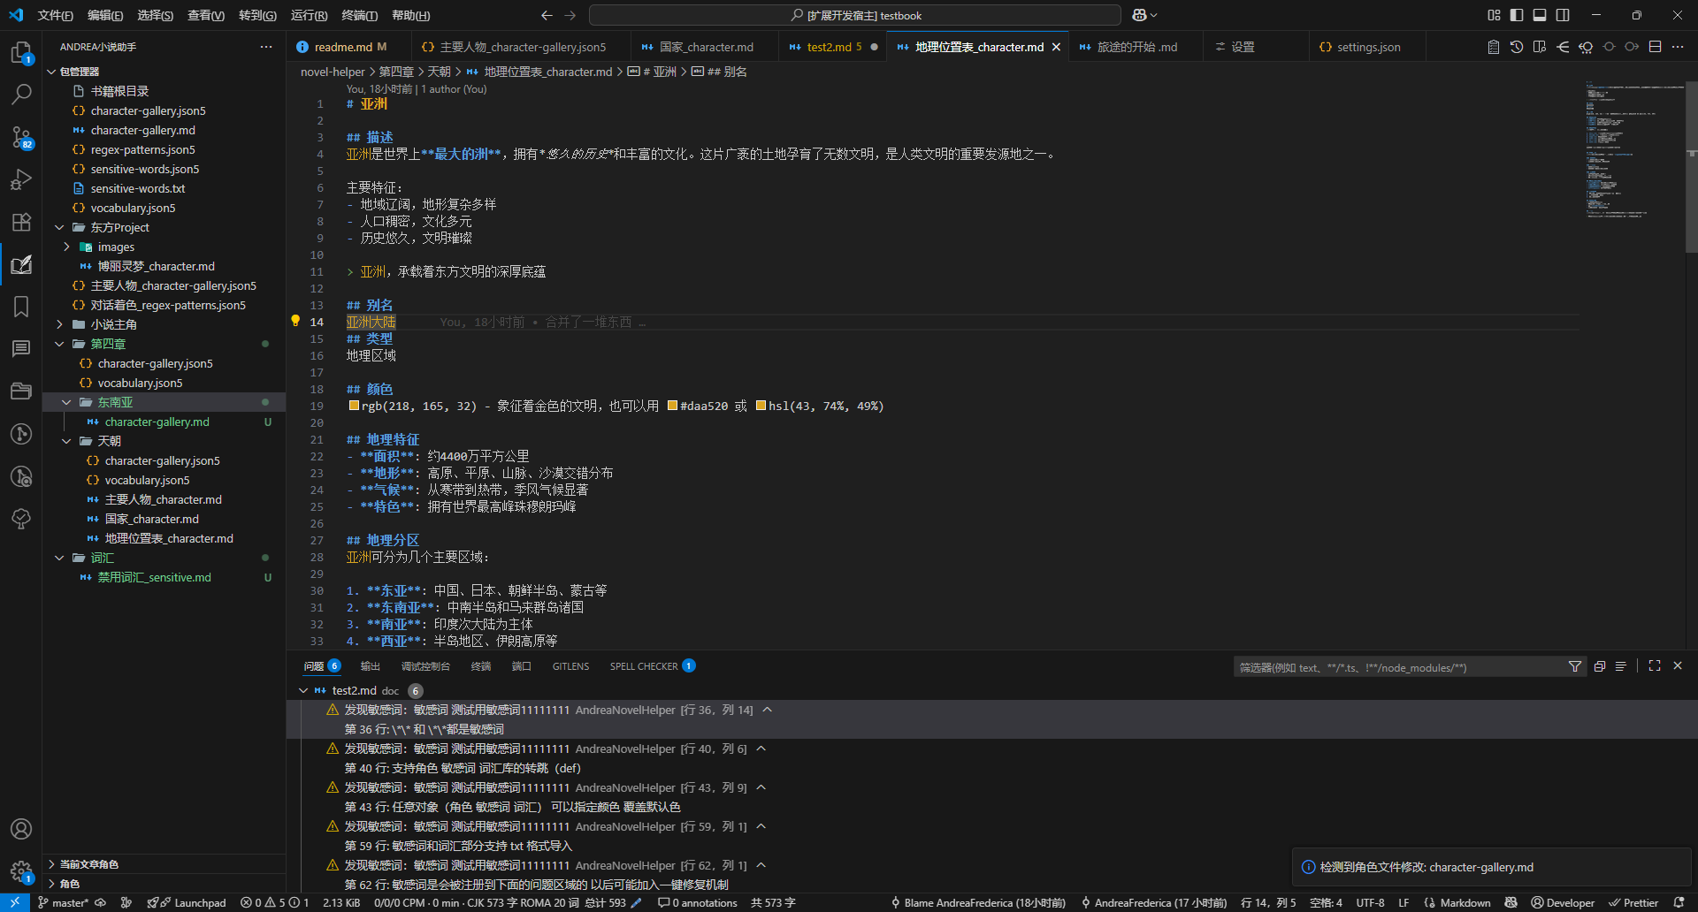Switch to the readme.md tab
Image resolution: width=1698 pixels, height=912 pixels.
tap(343, 47)
